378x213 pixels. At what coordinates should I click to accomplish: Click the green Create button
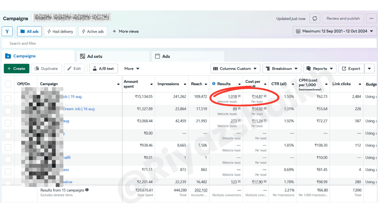[x=17, y=69]
